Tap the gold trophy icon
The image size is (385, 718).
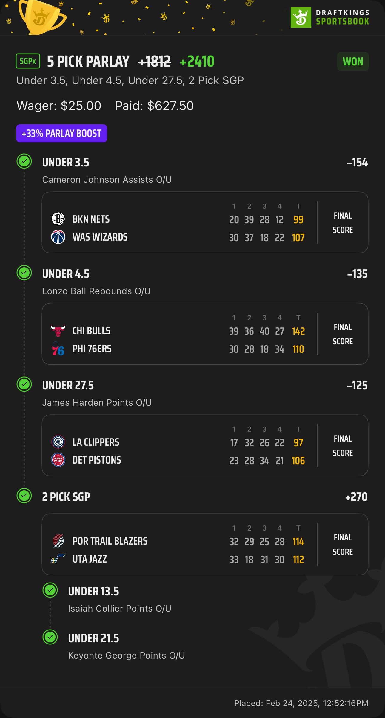41,16
